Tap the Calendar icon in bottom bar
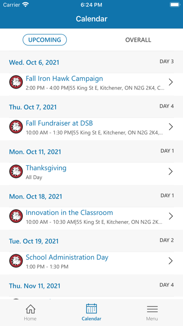Image resolution: width=183 pixels, height=326 pixels. (x=91, y=309)
